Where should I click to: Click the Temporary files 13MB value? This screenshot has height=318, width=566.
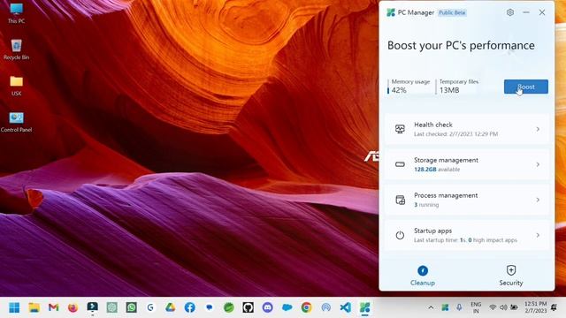[x=449, y=90]
